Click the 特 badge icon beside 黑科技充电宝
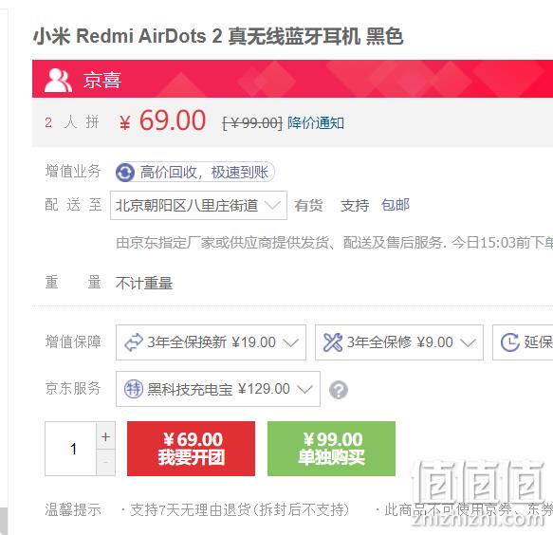This screenshot has height=535, width=553. 134,389
